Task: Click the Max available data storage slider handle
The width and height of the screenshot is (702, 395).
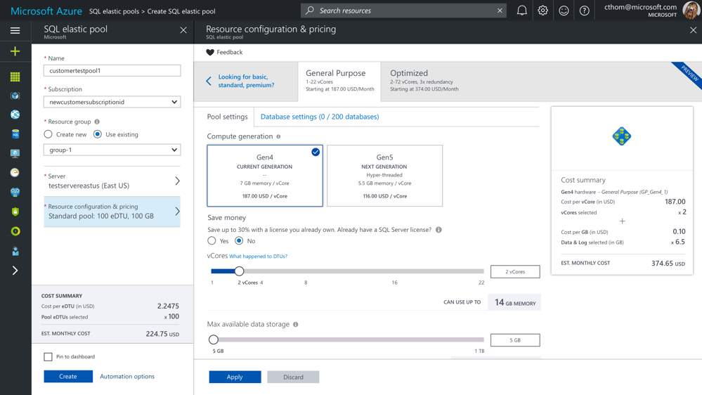Action: 214,339
